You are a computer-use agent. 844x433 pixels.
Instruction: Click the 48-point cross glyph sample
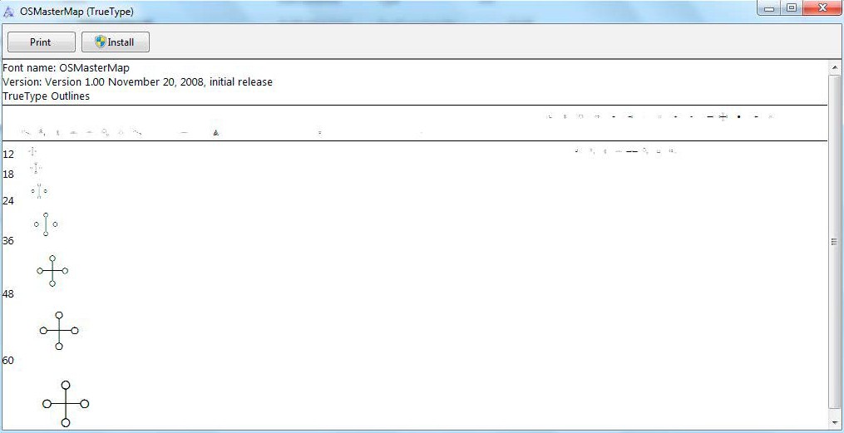(52, 271)
